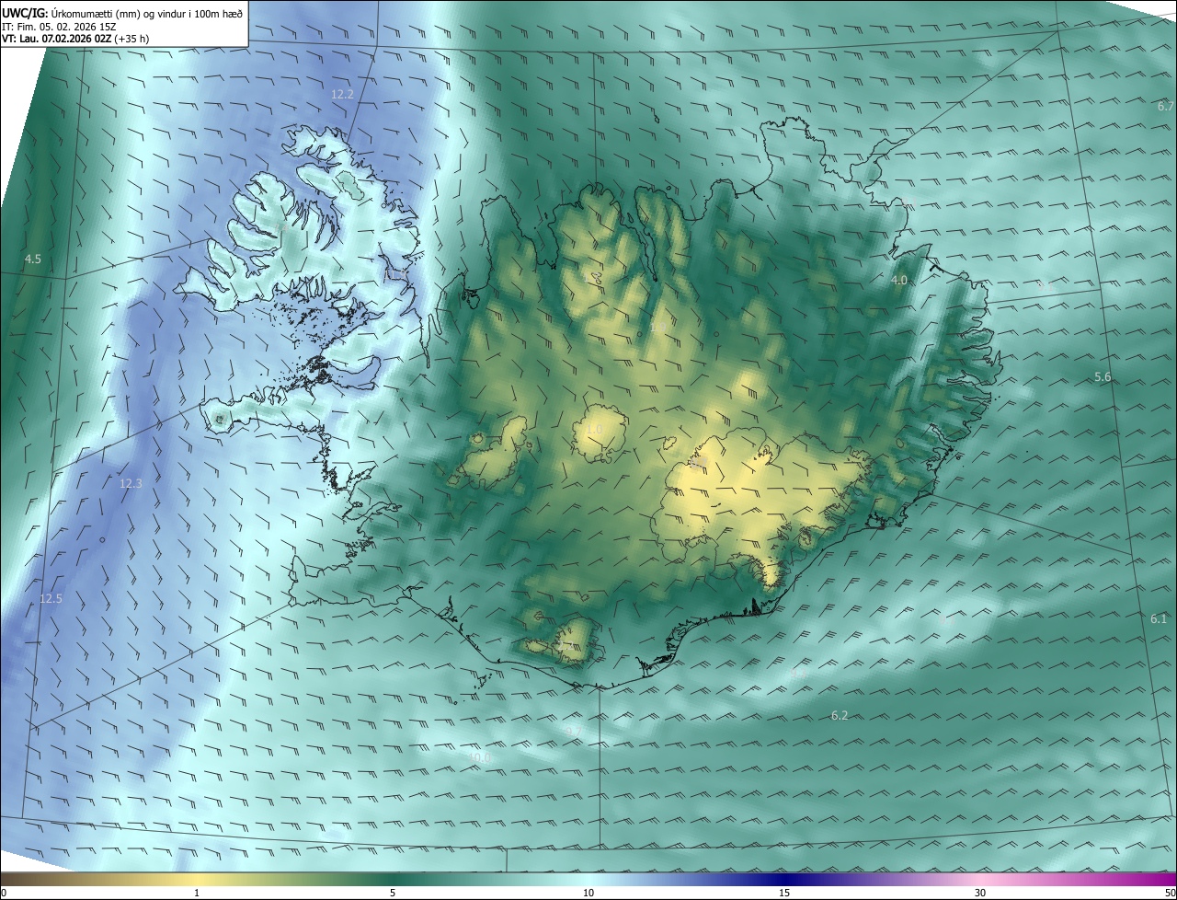
Task: Click the 6.1 value label on the map
Action: 1159,618
